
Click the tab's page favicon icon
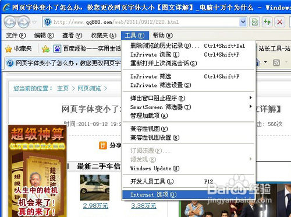(10, 63)
